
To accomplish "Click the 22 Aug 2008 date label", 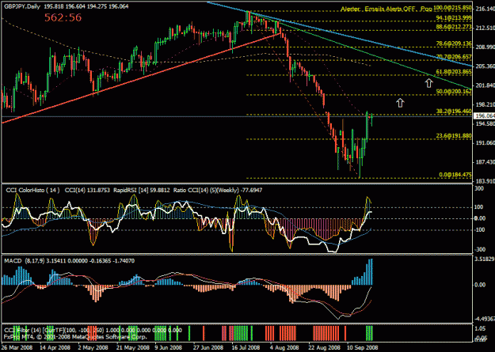I will tap(323, 347).
